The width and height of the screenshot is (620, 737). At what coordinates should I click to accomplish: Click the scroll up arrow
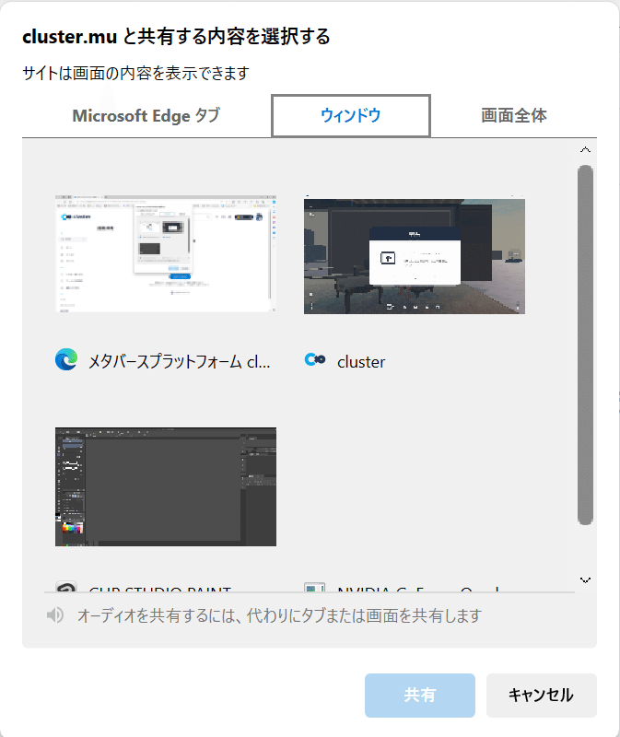tap(585, 149)
